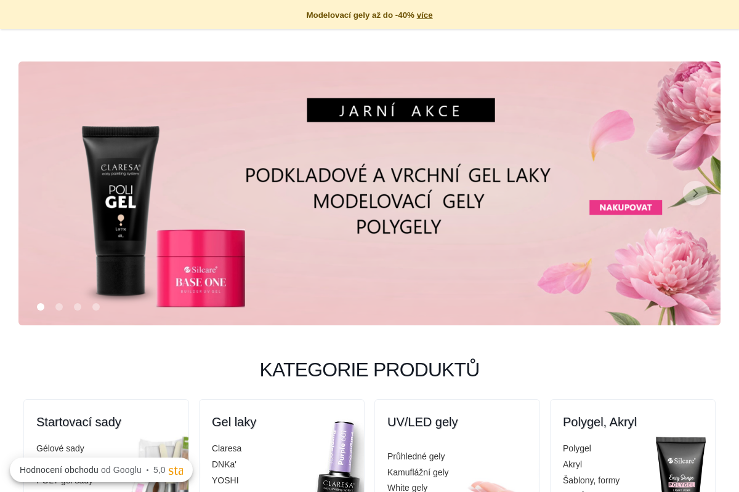Select the fourth carousel dot
Image resolution: width=739 pixels, height=492 pixels.
96,307
